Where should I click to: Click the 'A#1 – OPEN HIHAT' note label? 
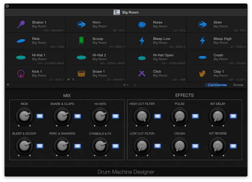[174, 63]
